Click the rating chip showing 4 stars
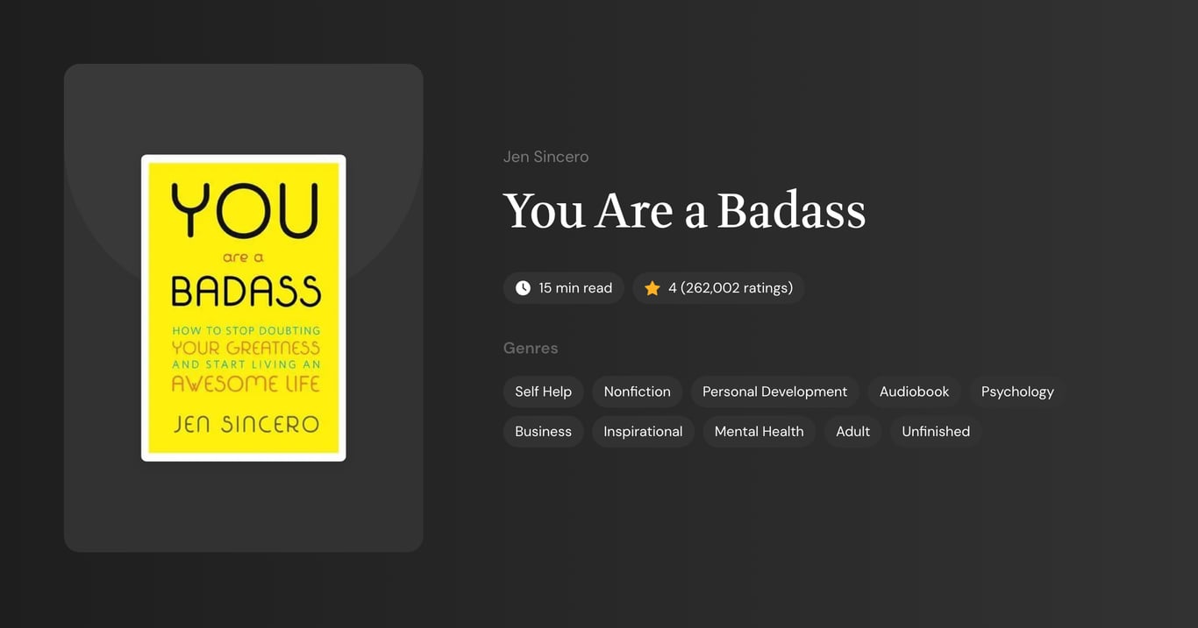Image resolution: width=1198 pixels, height=628 pixels. point(718,287)
